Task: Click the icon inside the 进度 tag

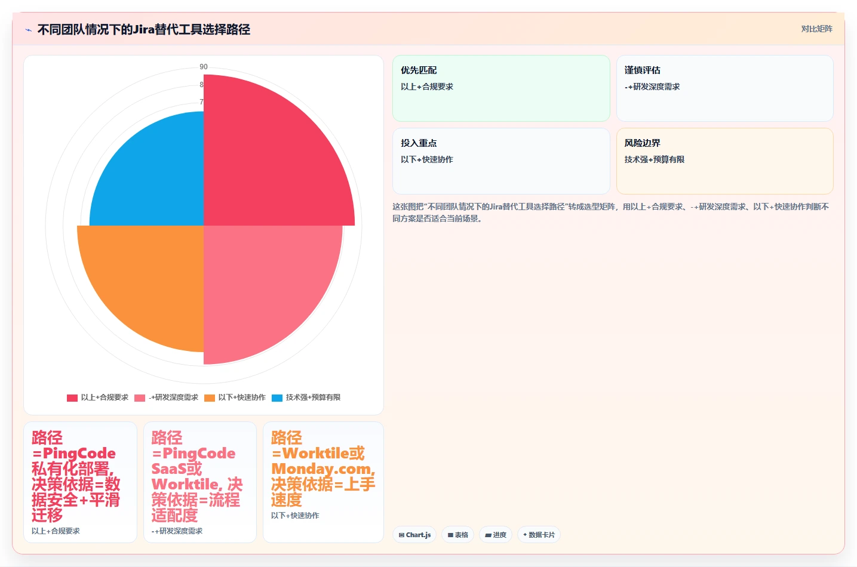Action: (x=488, y=535)
